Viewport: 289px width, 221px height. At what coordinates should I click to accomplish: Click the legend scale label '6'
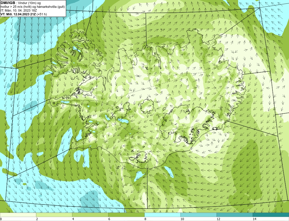(109, 219)
